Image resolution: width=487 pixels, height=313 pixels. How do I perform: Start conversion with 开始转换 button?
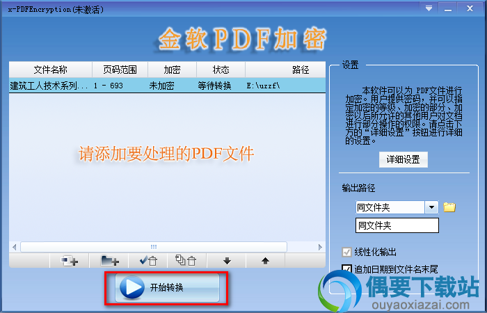tap(168, 287)
